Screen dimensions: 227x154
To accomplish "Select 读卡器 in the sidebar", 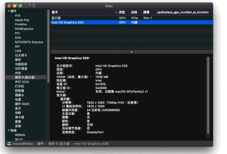I will 19,117.
